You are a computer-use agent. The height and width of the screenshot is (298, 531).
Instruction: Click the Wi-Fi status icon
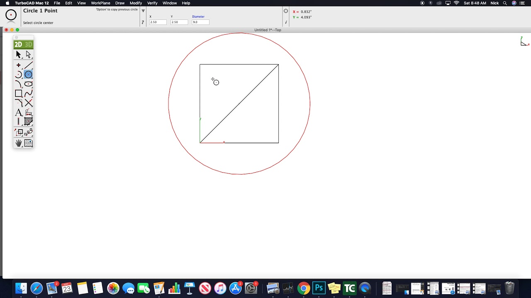pyautogui.click(x=456, y=3)
